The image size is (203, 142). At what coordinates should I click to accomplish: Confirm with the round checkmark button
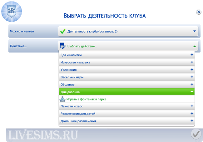point(196,134)
